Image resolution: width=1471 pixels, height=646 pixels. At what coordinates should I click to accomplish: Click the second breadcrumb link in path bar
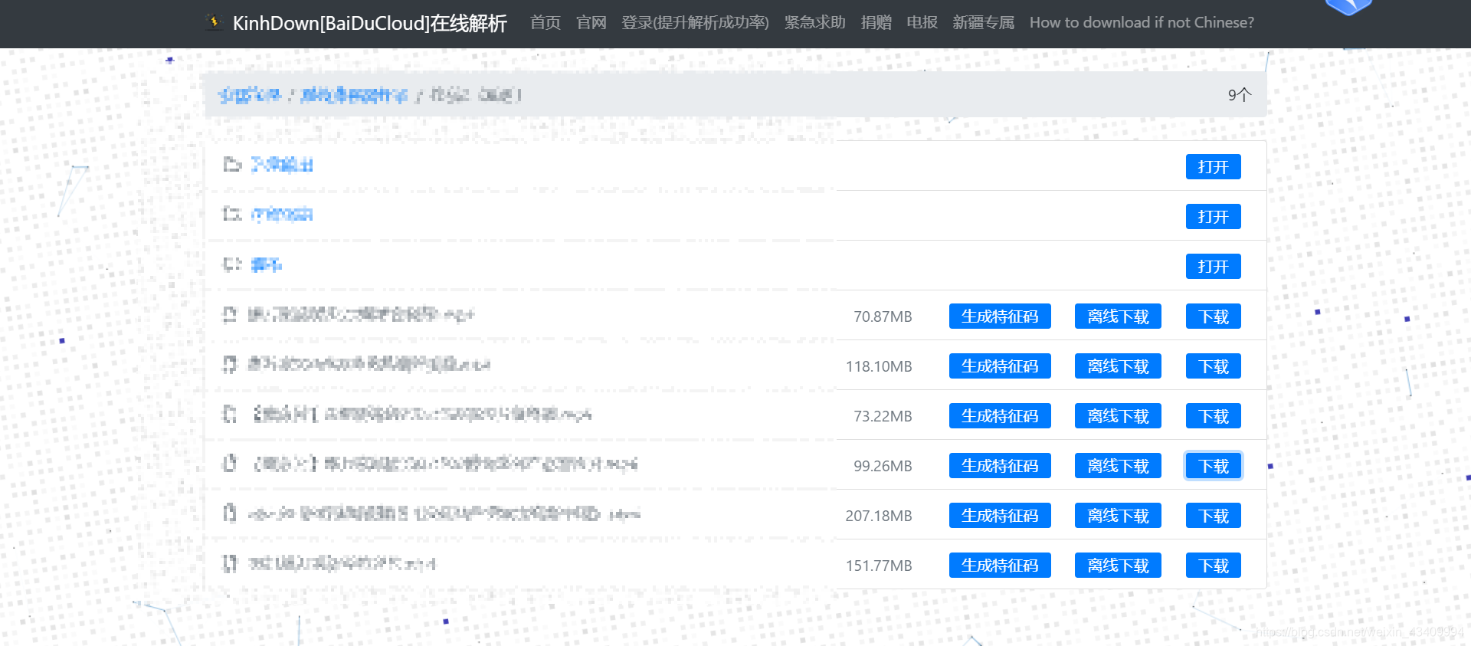354,95
